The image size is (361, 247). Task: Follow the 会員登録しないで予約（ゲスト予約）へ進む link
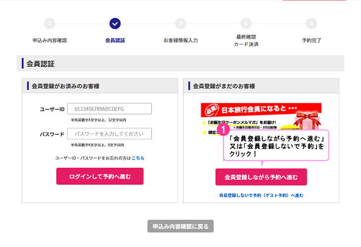(x=261, y=195)
